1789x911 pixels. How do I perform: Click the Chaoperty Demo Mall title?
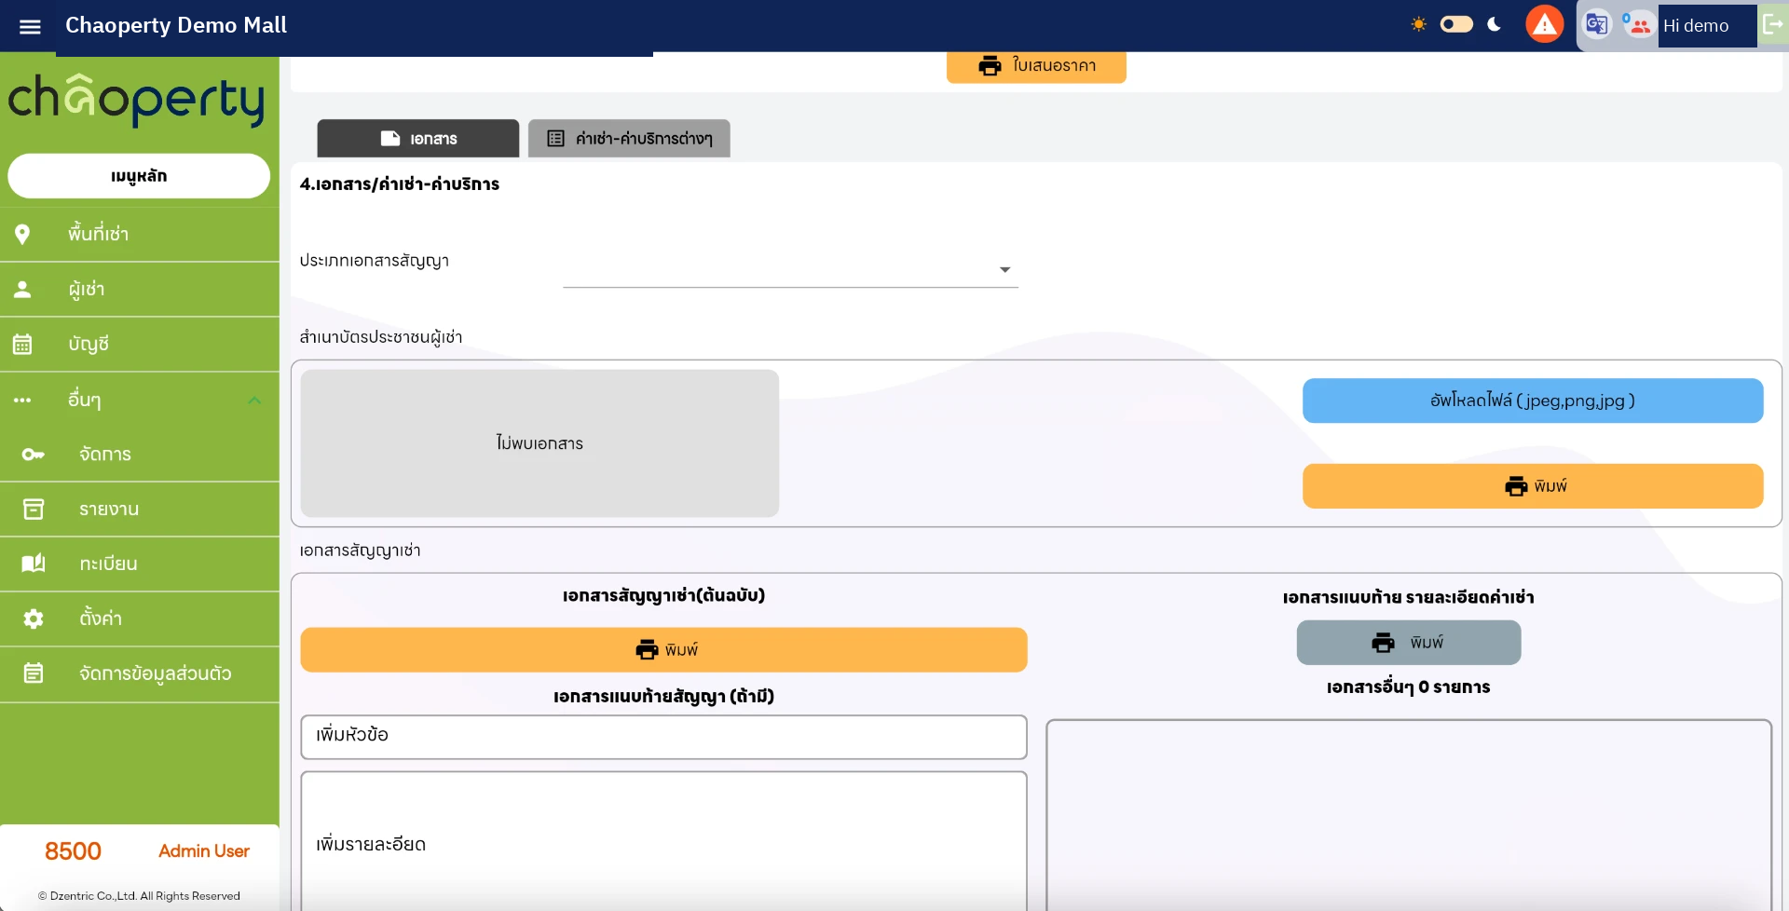(x=176, y=25)
